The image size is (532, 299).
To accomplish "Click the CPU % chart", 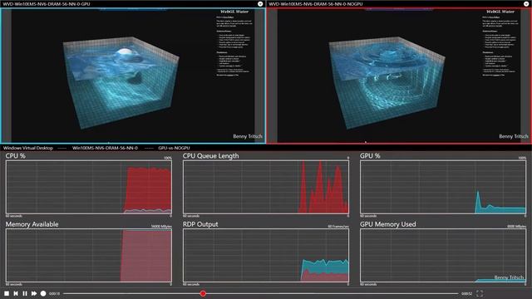I will pyautogui.click(x=89, y=187).
